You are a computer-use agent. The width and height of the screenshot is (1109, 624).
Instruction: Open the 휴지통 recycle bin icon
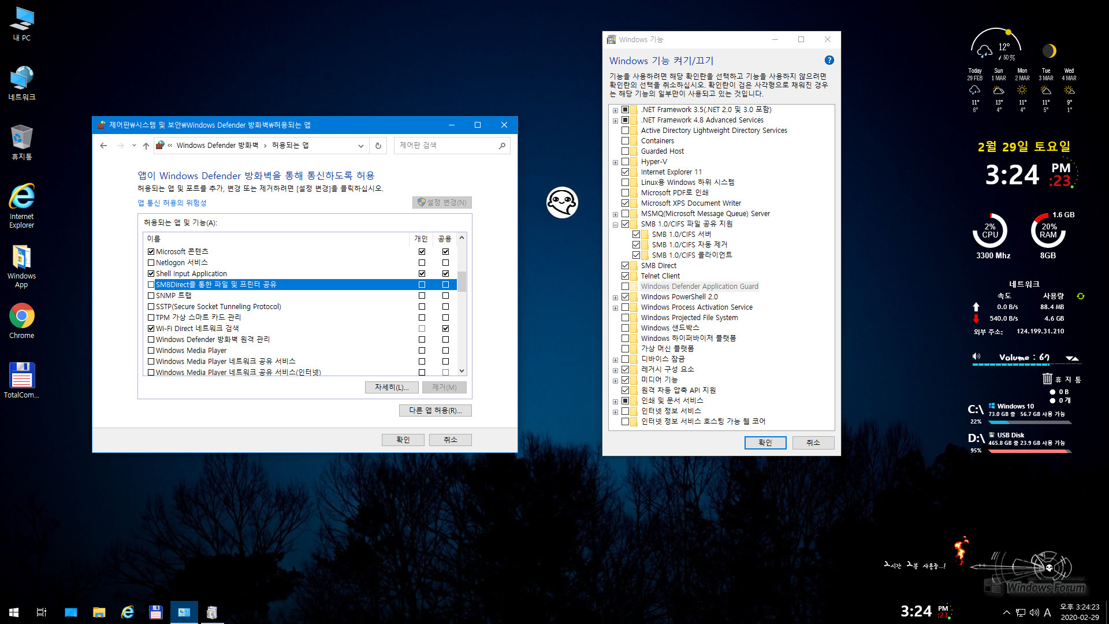[x=22, y=143]
